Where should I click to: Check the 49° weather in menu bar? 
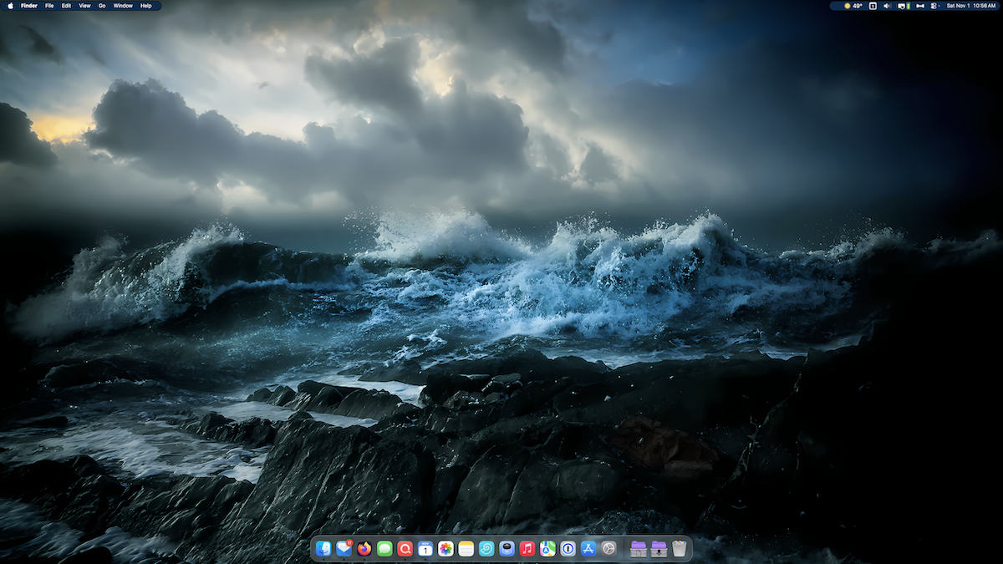coord(856,5)
